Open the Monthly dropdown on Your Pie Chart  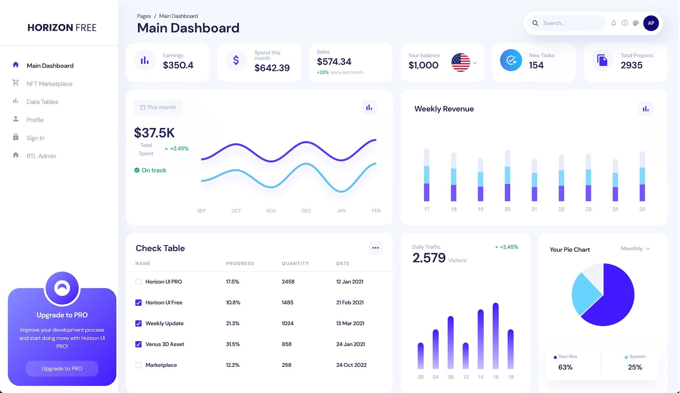click(x=635, y=248)
